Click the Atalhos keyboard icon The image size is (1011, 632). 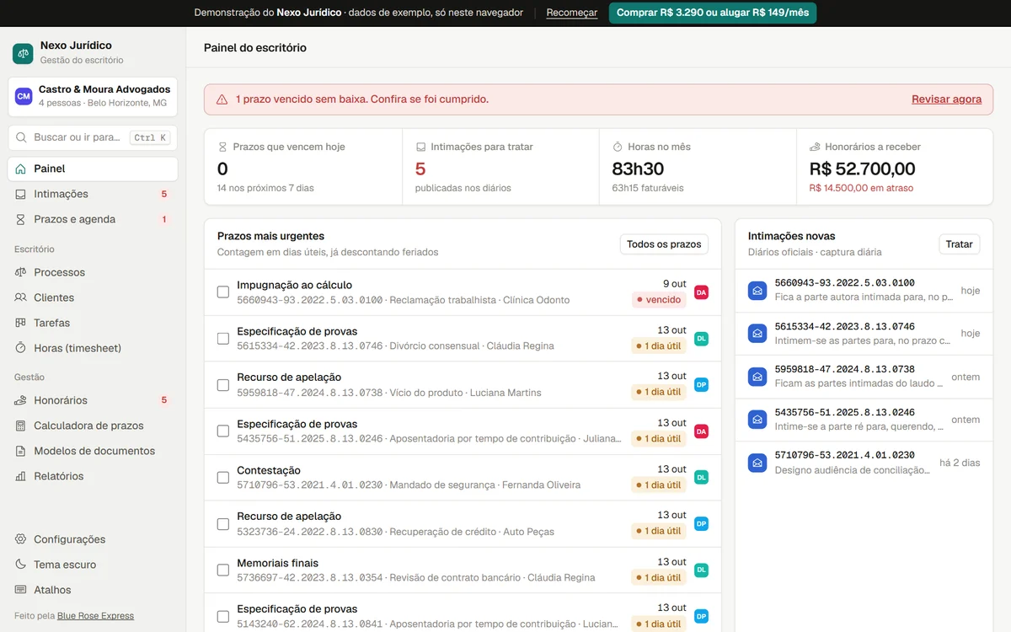click(x=21, y=590)
